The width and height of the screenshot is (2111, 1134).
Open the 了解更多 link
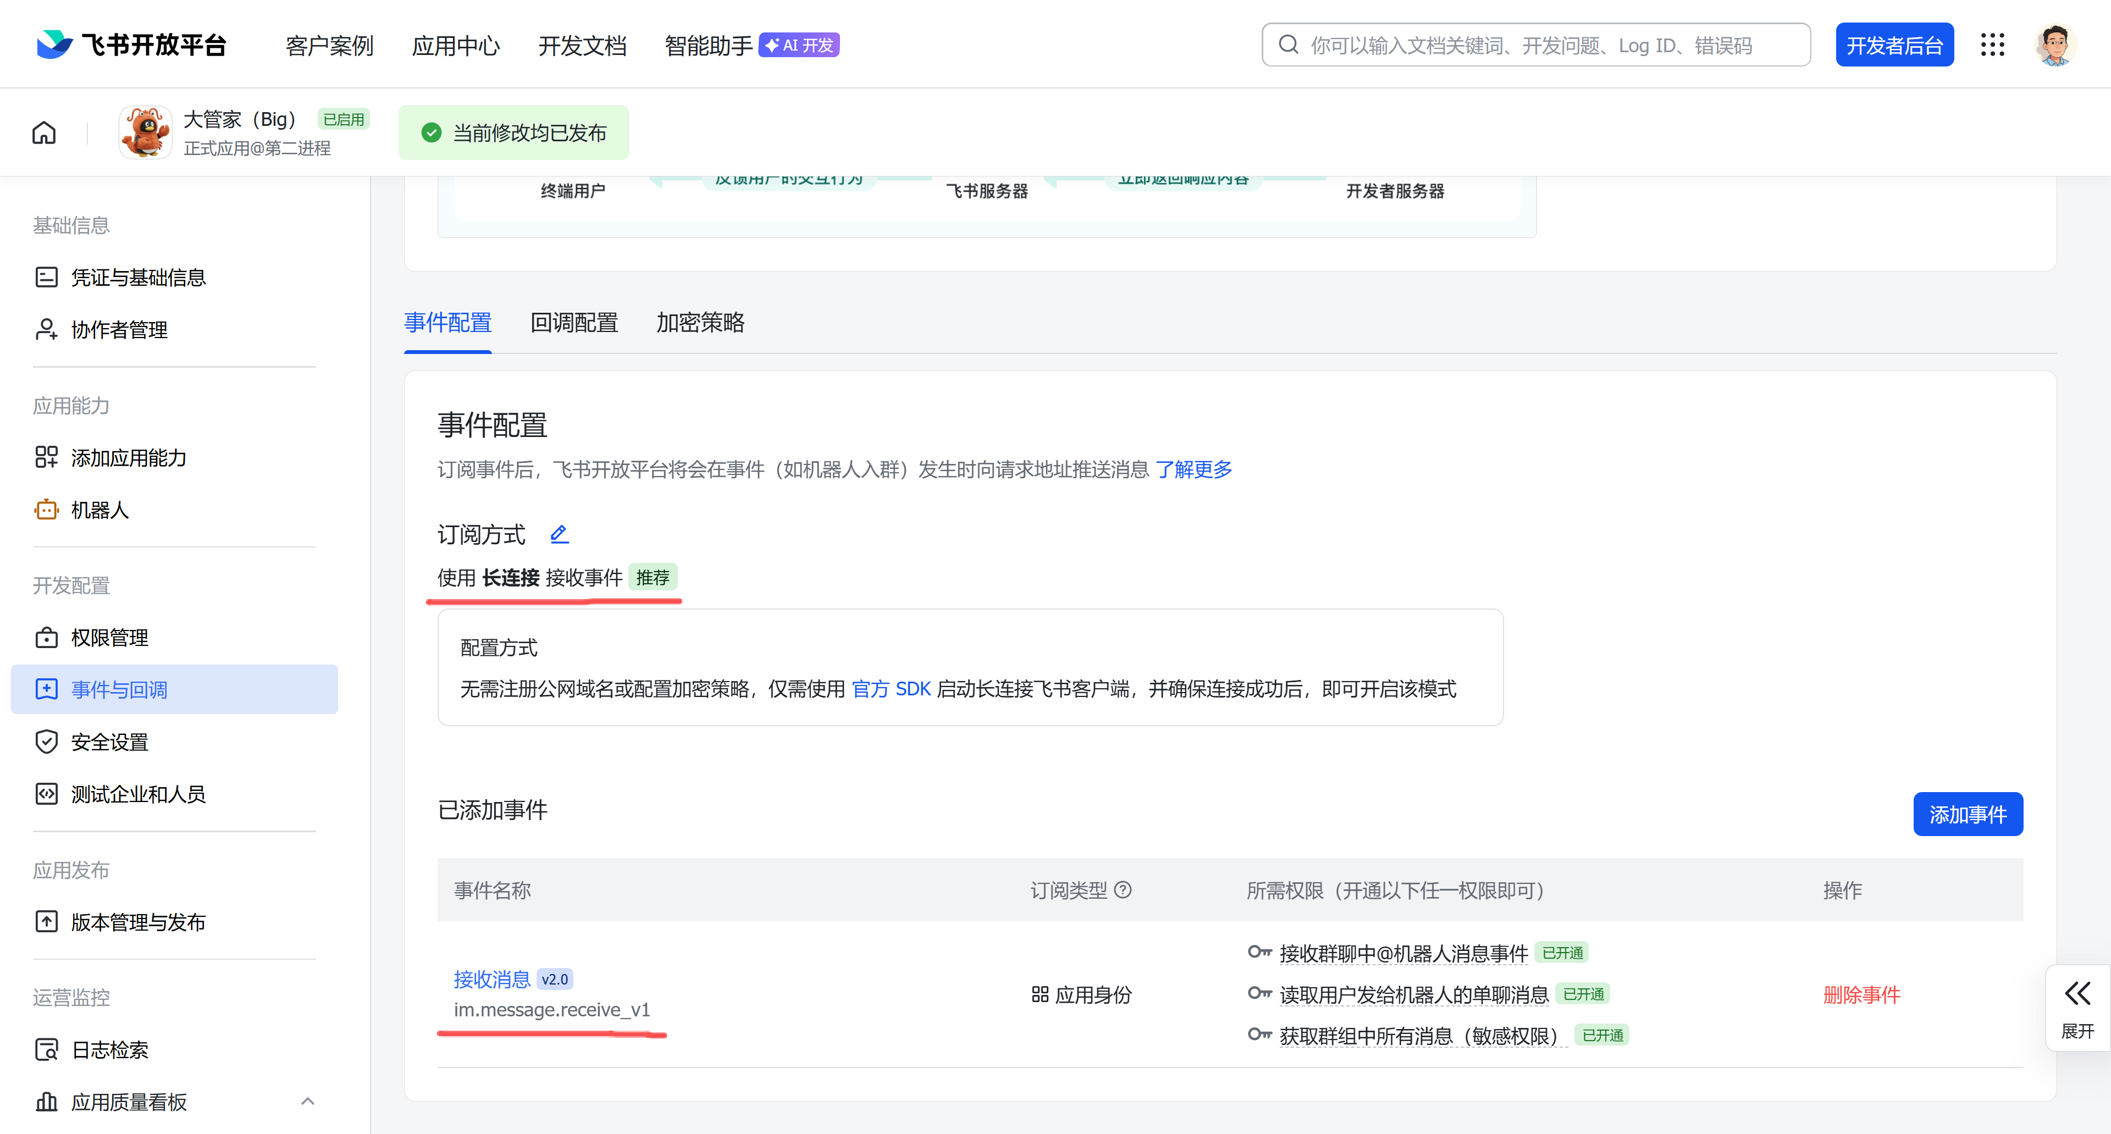(x=1194, y=469)
